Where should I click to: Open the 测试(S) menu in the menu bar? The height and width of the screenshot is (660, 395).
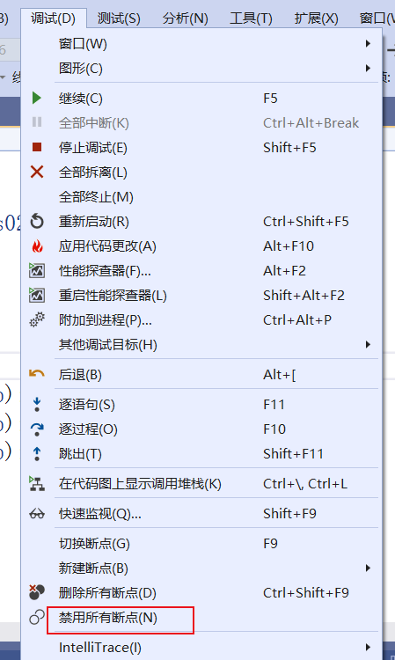pos(119,18)
